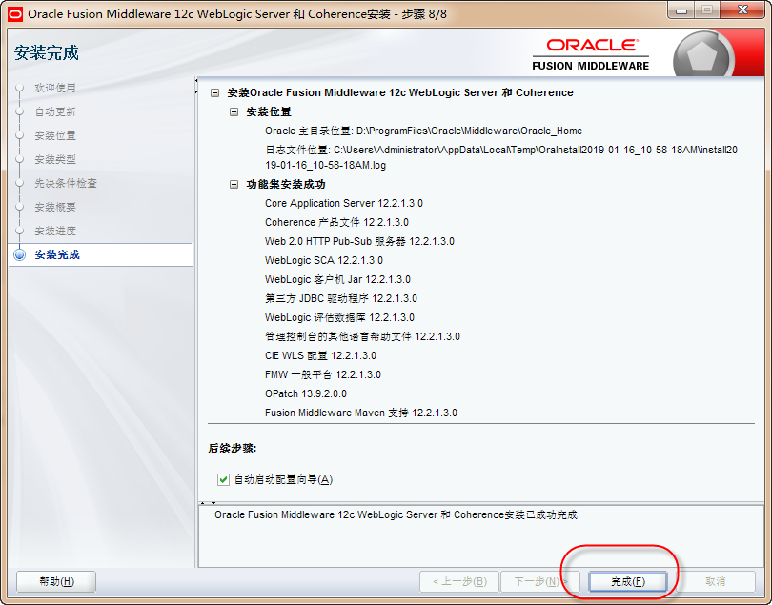The image size is (772, 605).
Task: Select FMW 一般平台 12.2.1.3.0 row
Action: pyautogui.click(x=323, y=374)
